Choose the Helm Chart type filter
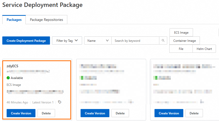Viewport: 219px width, 121px height. point(204,49)
